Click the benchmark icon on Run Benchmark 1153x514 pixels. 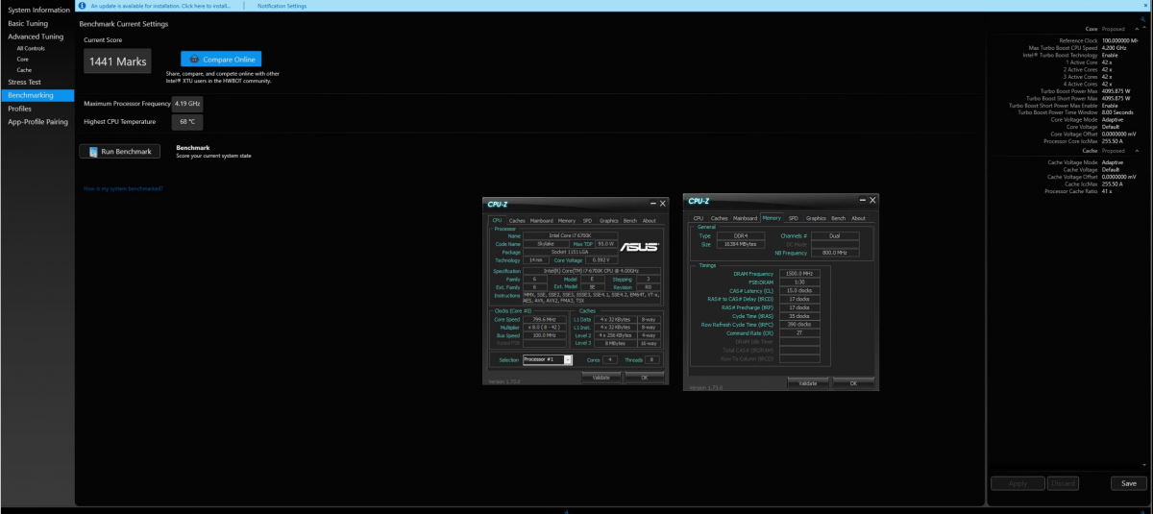point(91,152)
